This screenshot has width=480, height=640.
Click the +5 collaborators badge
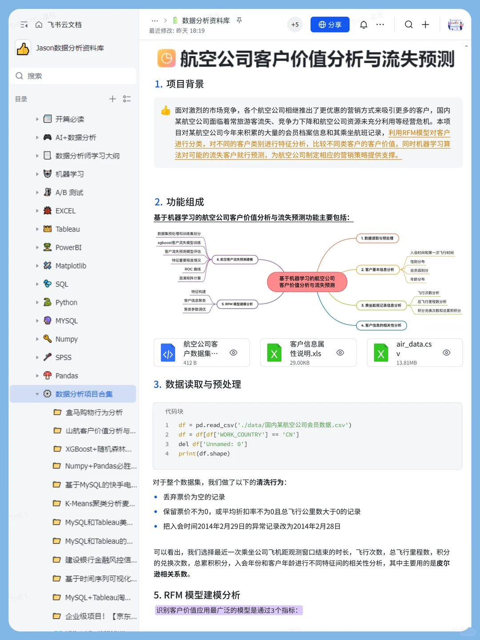click(295, 24)
